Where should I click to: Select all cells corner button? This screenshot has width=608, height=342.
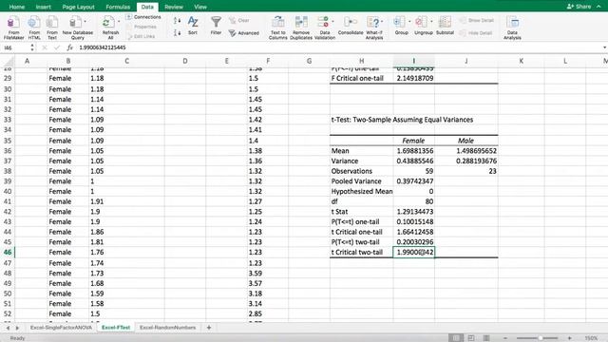8,61
